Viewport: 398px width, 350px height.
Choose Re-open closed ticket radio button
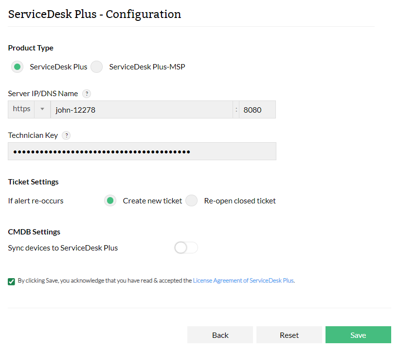click(x=192, y=200)
